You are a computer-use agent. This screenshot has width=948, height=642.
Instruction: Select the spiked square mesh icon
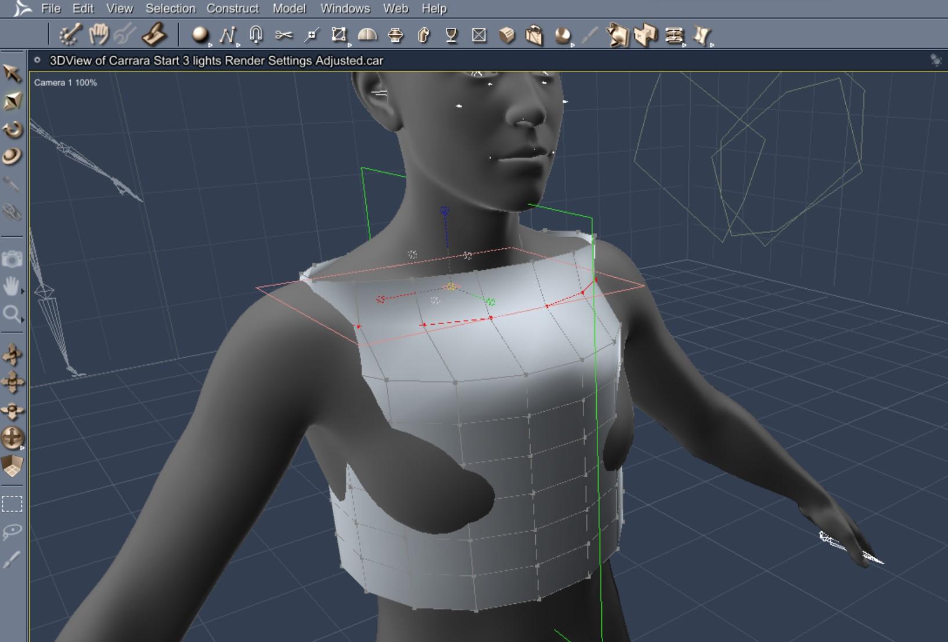click(x=618, y=35)
